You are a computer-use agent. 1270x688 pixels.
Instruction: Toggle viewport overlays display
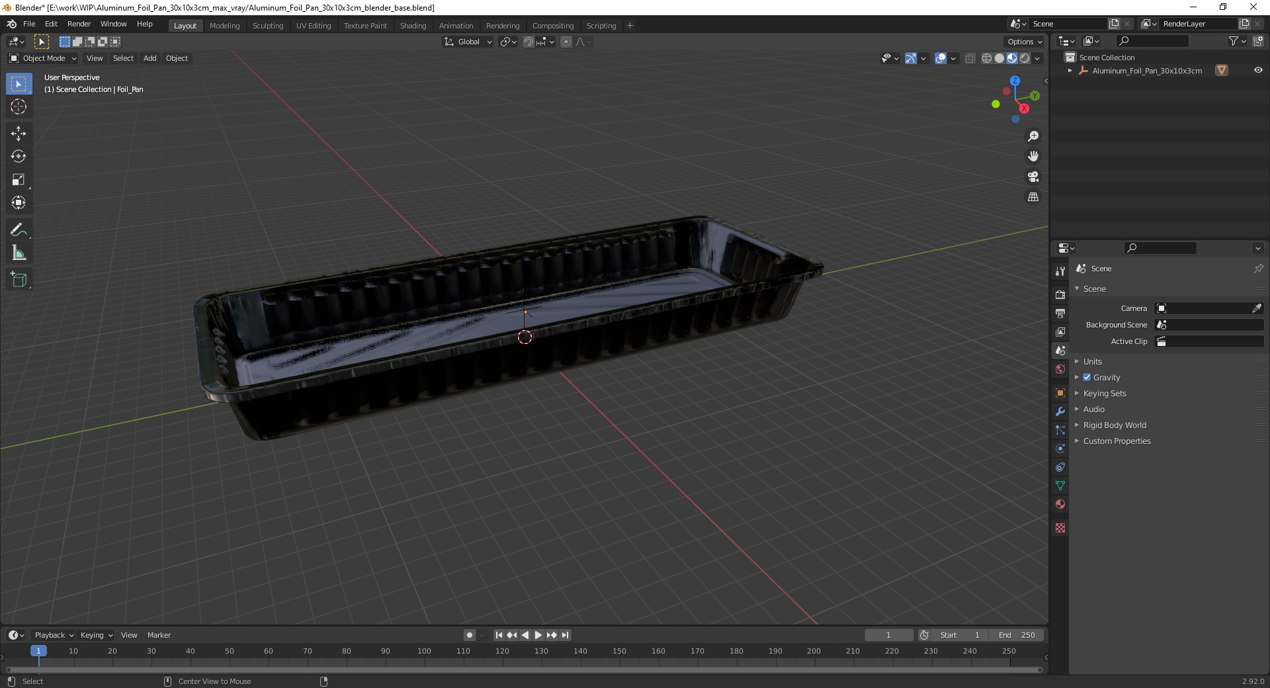(x=941, y=58)
